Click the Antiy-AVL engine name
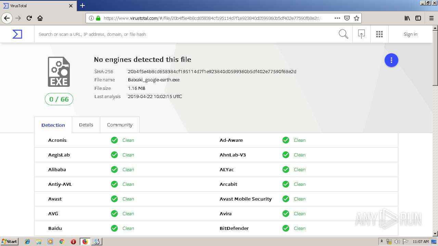Screen dimensions: 438x246 click(60, 184)
